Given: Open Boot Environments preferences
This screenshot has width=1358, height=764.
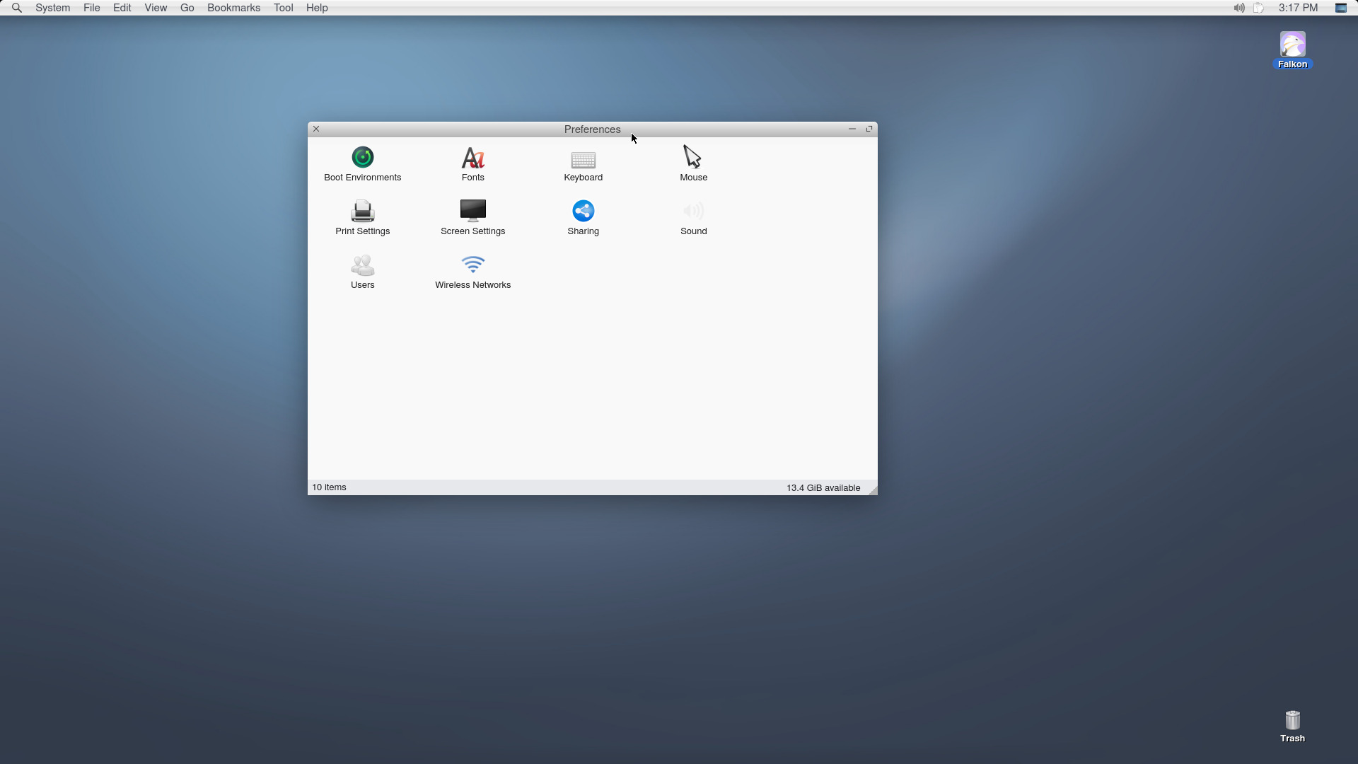Looking at the screenshot, I should pyautogui.click(x=361, y=163).
